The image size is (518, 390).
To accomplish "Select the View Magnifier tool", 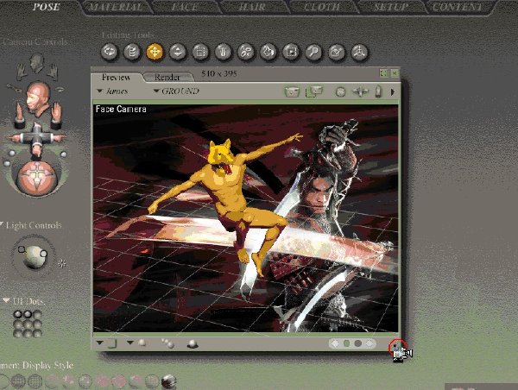I will click(x=313, y=52).
